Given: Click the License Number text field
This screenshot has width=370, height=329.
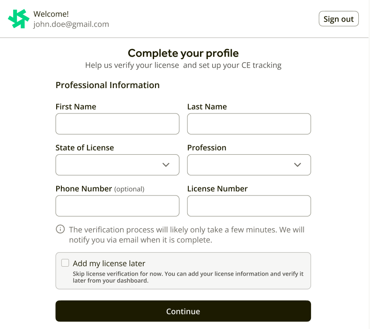Looking at the screenshot, I should click(249, 206).
